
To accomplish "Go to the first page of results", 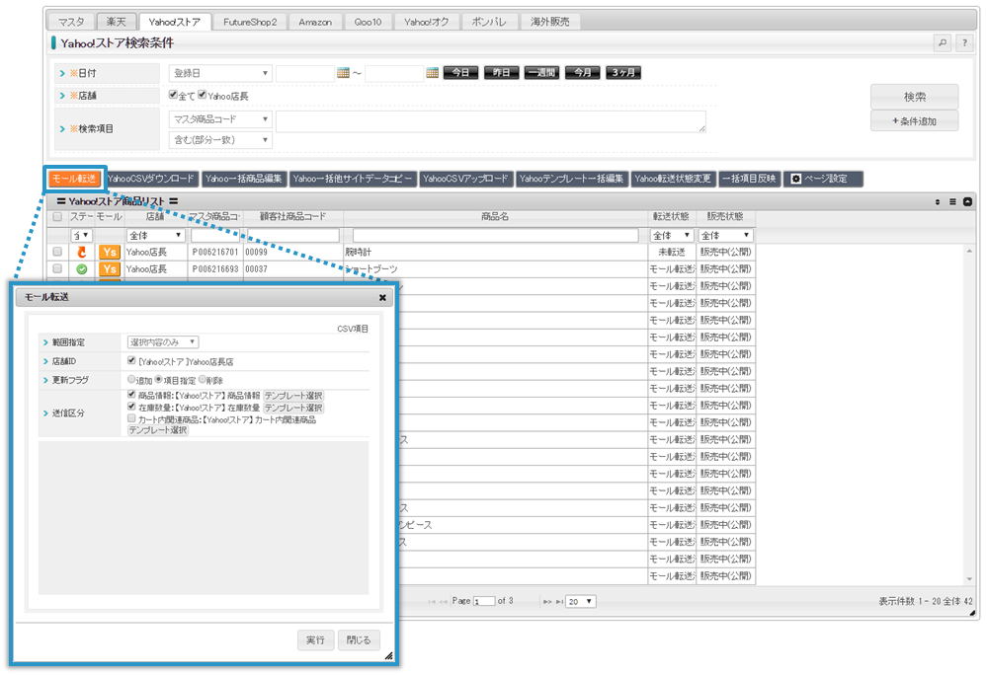I will [431, 602].
